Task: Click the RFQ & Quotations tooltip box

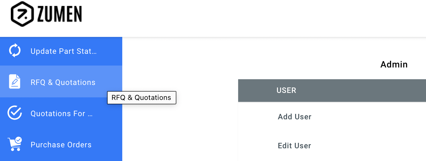Action: click(x=141, y=98)
